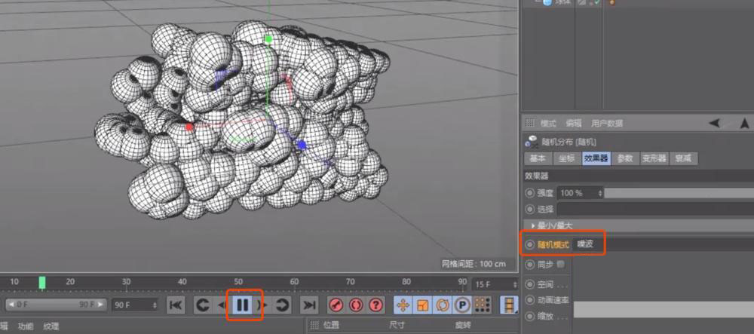This screenshot has height=334, width=754.
Task: Click the 尺寸 column header
Action: 397,325
